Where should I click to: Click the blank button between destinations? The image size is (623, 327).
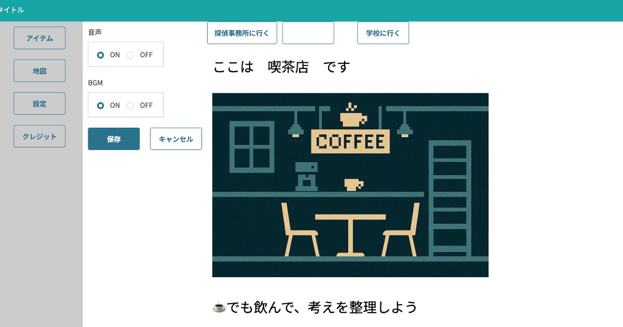click(x=308, y=33)
